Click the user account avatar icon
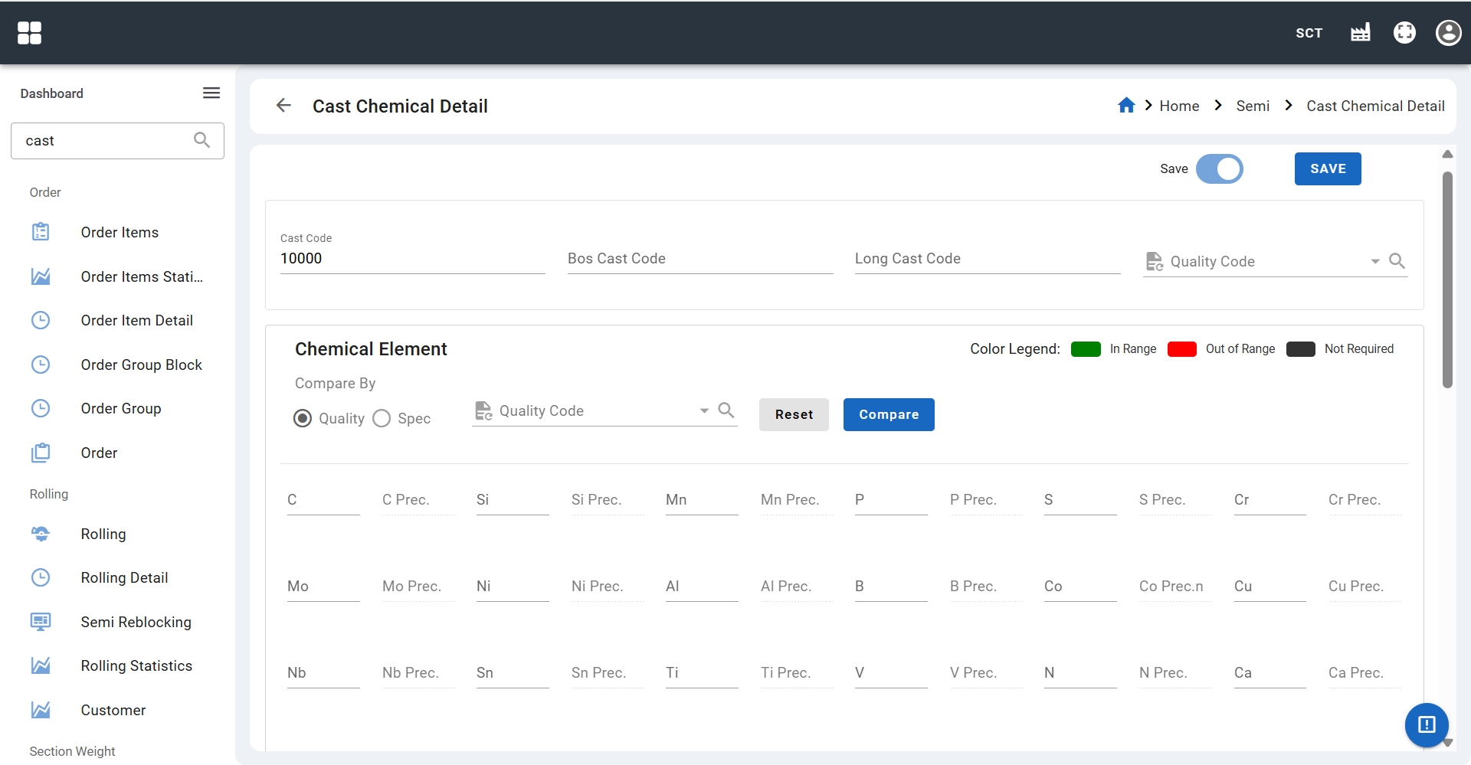The width and height of the screenshot is (1471, 765). (x=1448, y=33)
